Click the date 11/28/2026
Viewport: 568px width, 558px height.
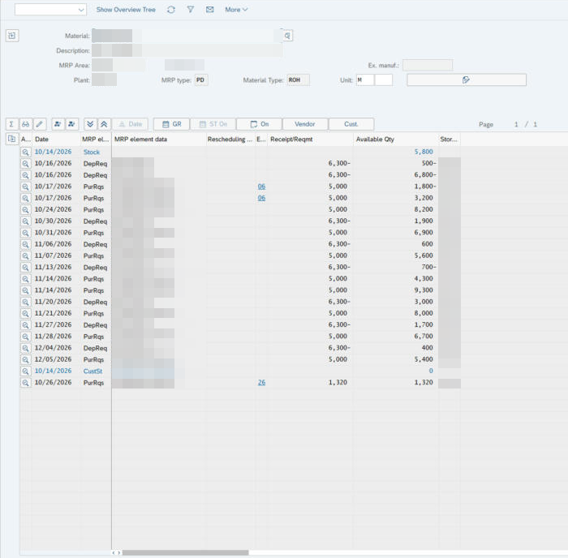click(53, 336)
